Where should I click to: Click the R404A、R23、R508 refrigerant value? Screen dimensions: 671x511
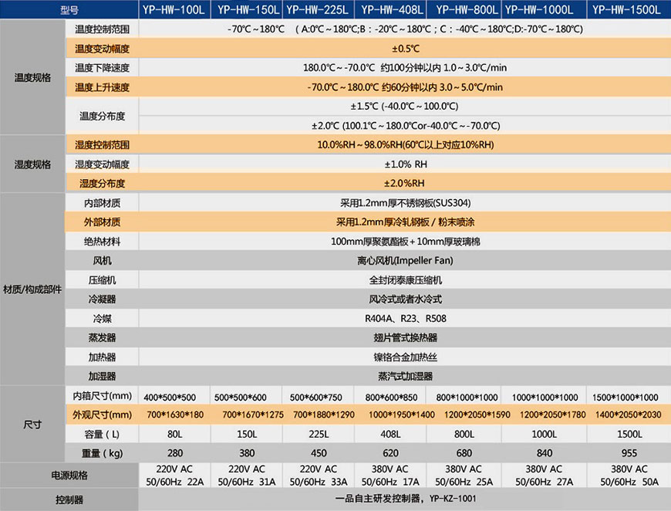[x=405, y=319]
